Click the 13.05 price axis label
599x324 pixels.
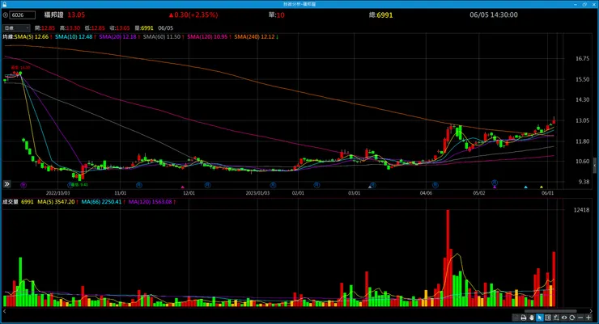pyautogui.click(x=583, y=120)
